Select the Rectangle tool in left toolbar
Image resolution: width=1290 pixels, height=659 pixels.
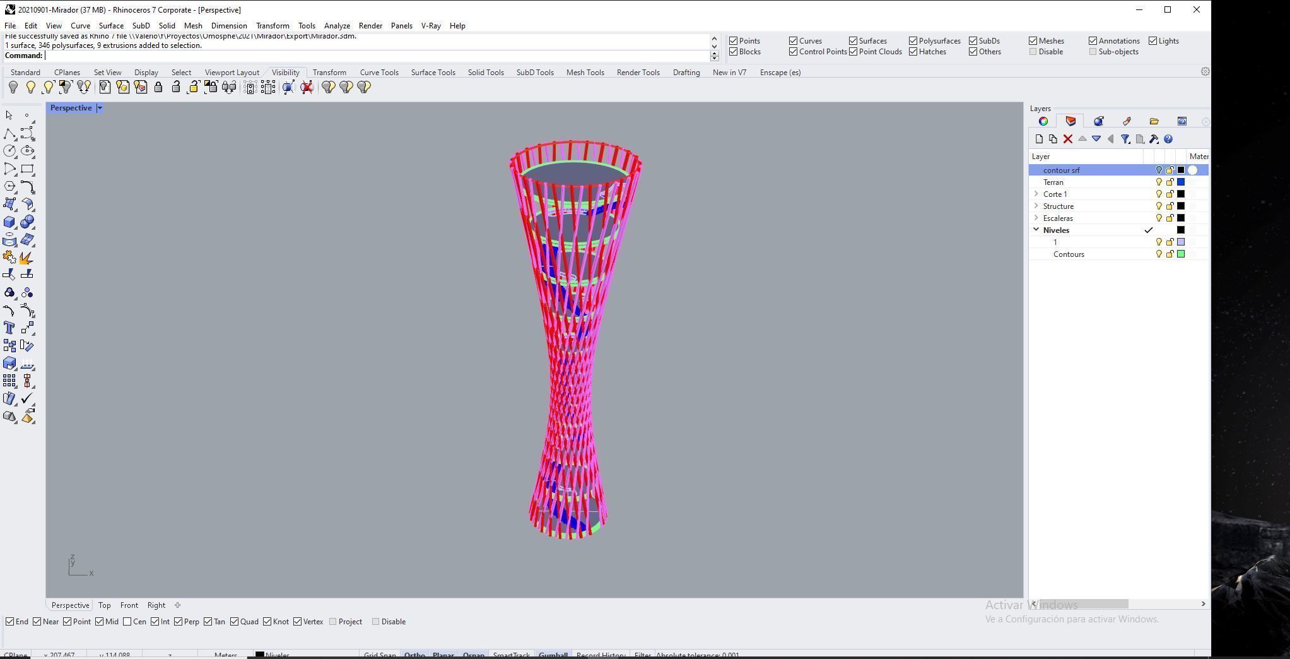[27, 169]
